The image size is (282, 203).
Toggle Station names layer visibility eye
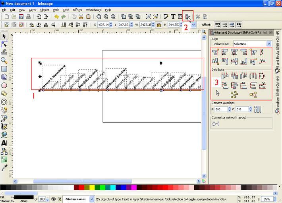click(53, 199)
